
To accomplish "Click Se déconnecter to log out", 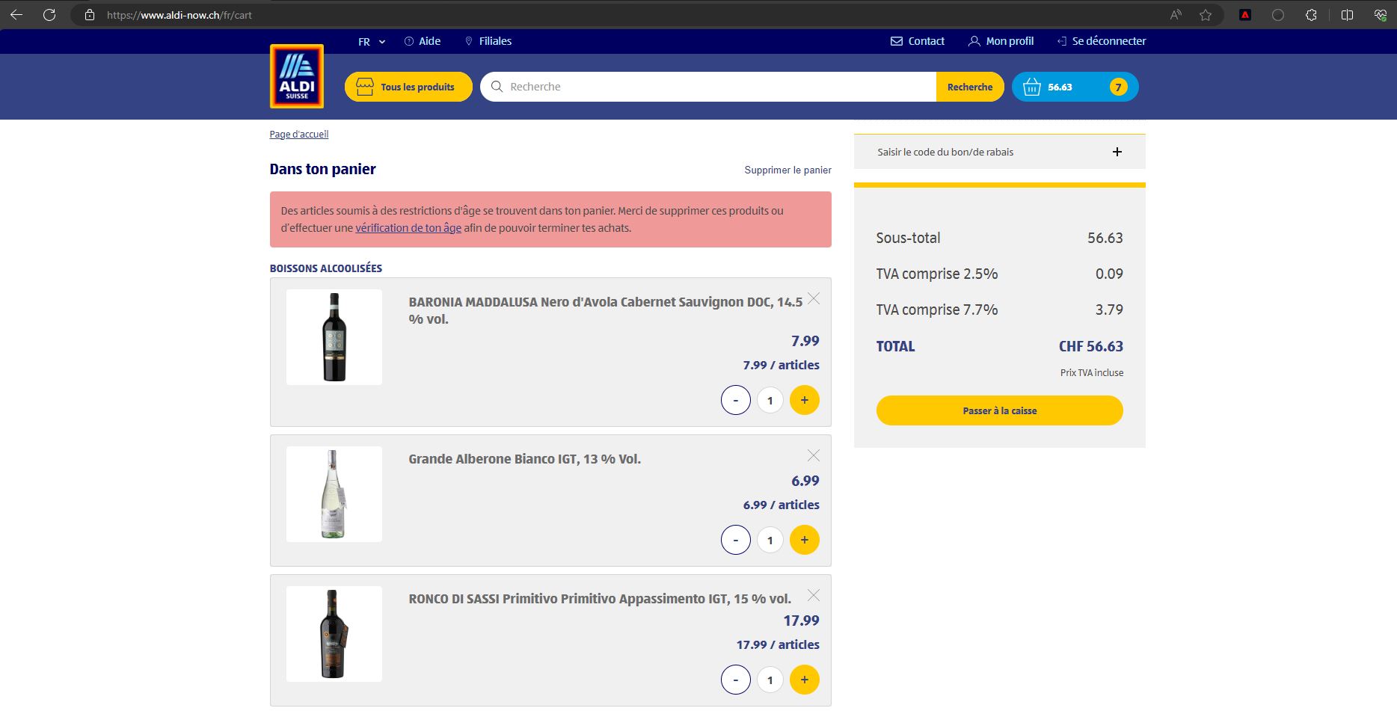I will (1102, 41).
